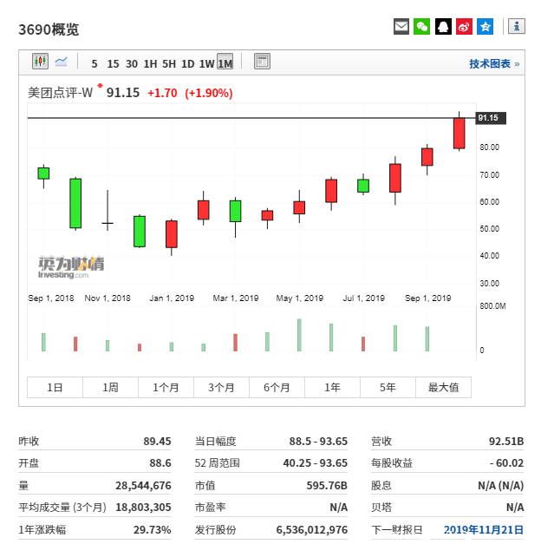Click the 发行股份 value 6,536,012,976

(x=311, y=529)
